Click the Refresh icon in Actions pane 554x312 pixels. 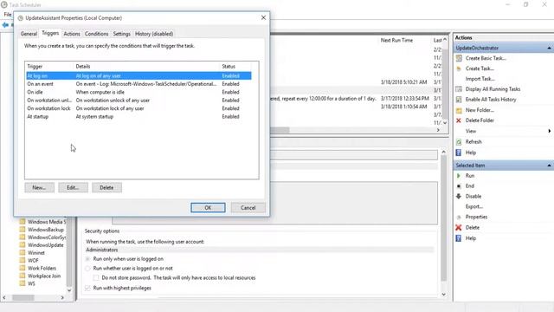click(459, 142)
